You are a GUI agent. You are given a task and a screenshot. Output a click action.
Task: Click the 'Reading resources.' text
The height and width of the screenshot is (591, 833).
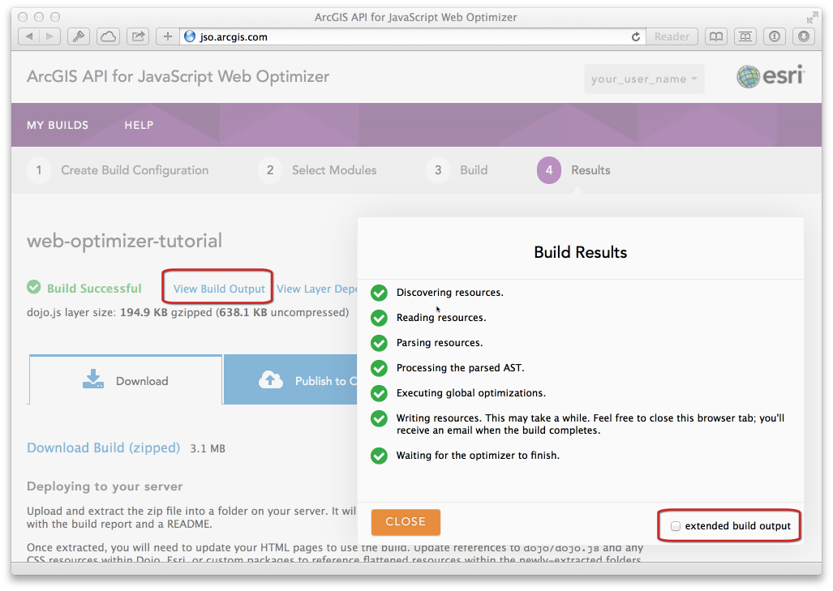(441, 318)
